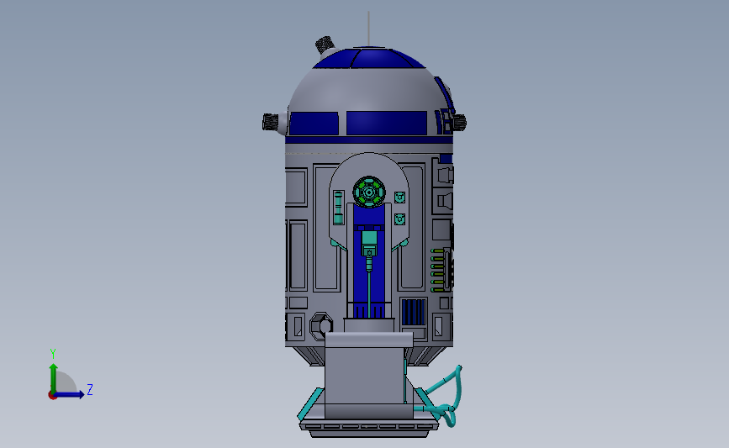729x448 pixels.
Task: Select the wide blue panel on the dome band
Action: click(387, 124)
